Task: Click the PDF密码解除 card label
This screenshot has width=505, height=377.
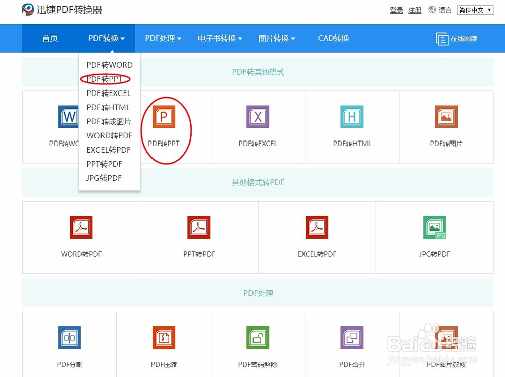Action: point(258,364)
